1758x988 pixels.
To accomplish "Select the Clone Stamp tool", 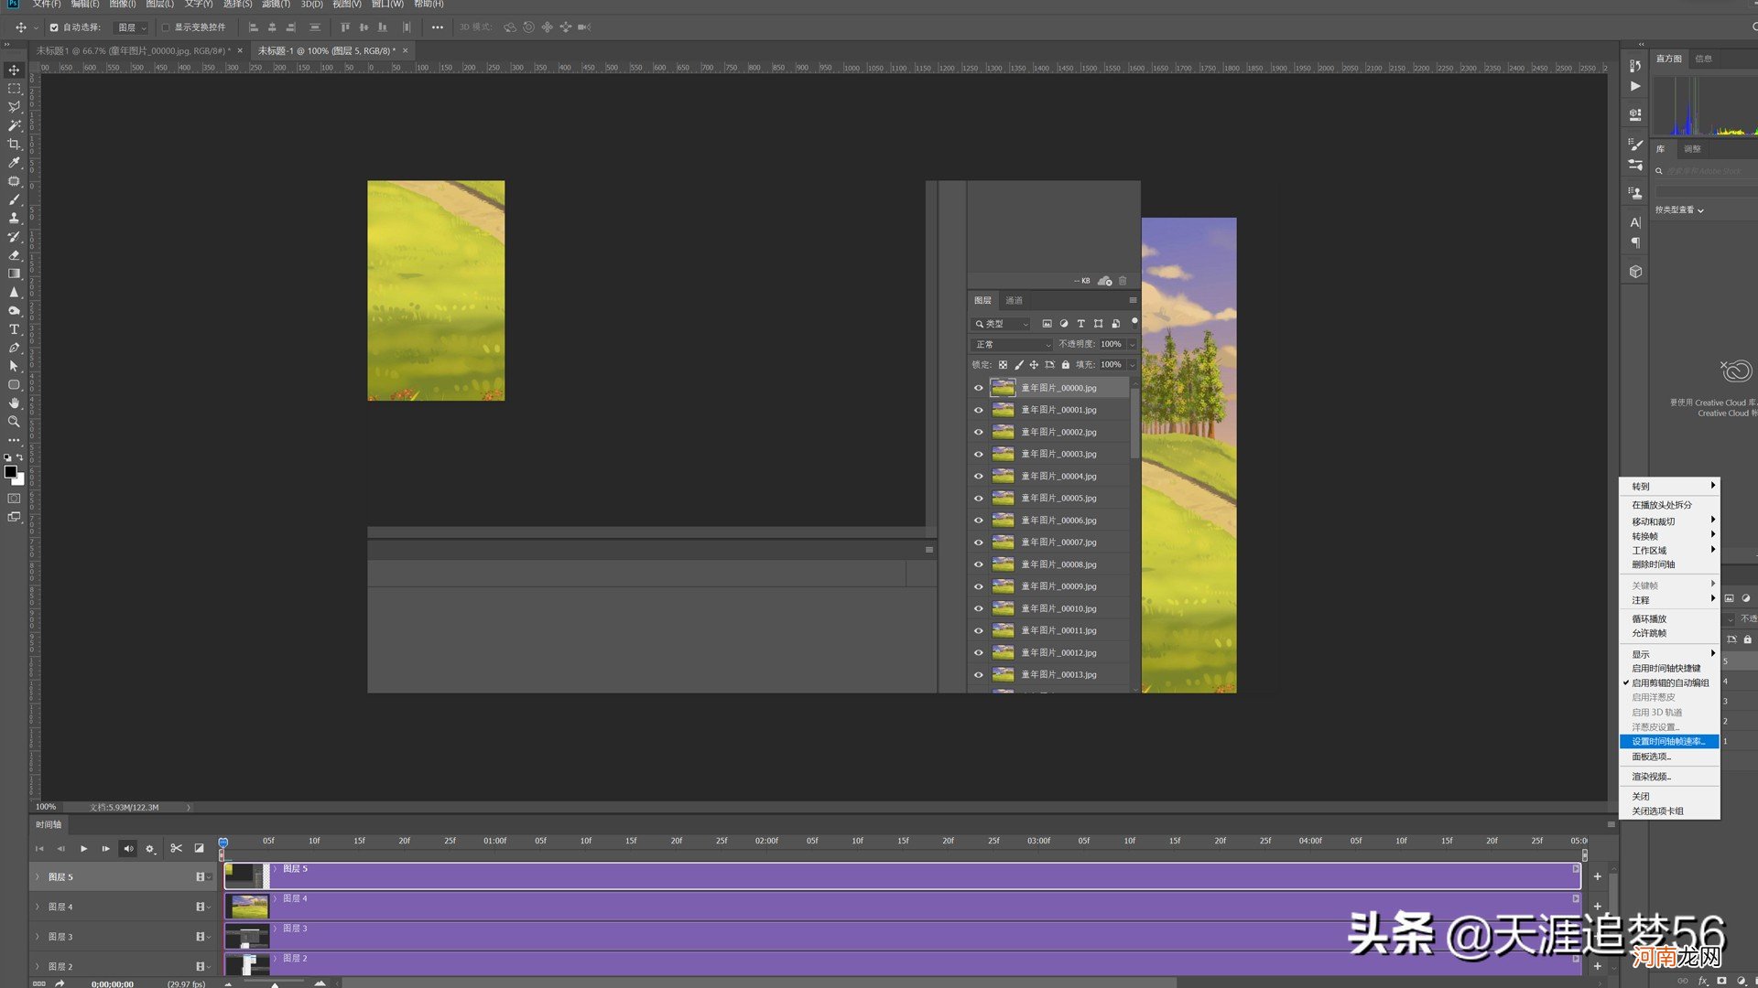I will pyautogui.click(x=14, y=218).
